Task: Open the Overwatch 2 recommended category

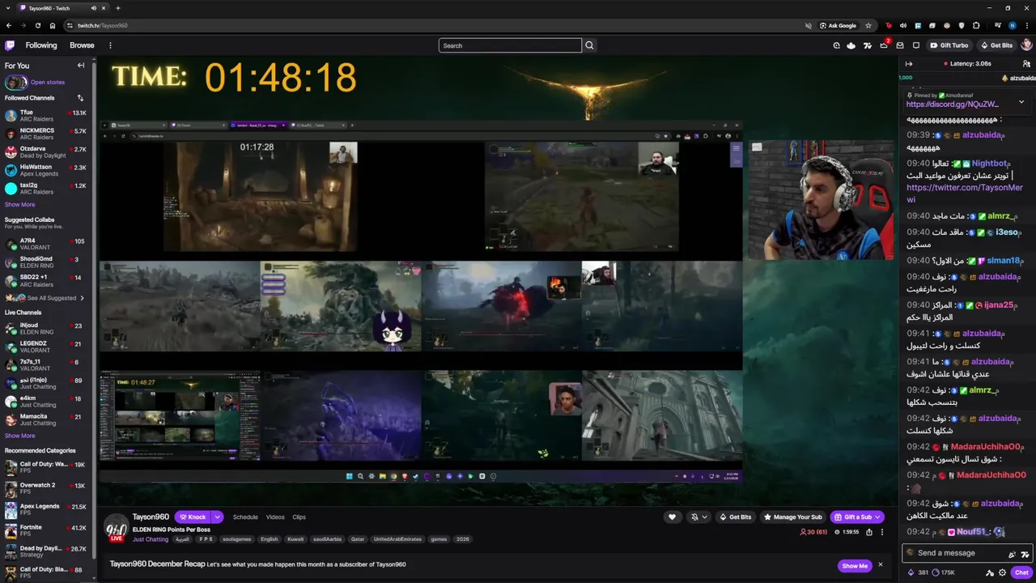Action: [46, 488]
